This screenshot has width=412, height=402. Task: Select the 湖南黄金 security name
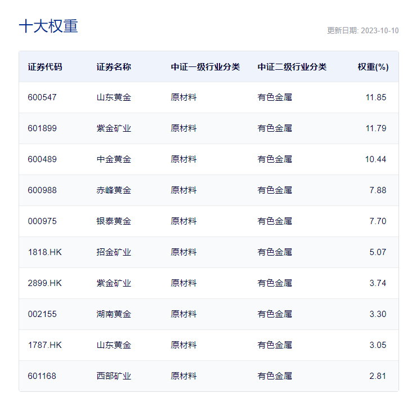tap(114, 314)
